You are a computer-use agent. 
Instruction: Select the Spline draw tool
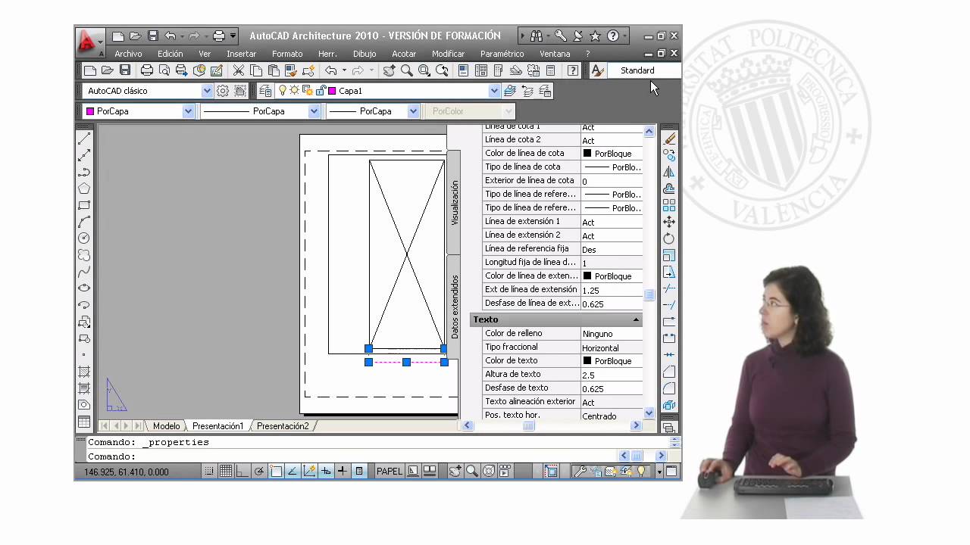(x=84, y=272)
